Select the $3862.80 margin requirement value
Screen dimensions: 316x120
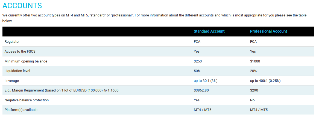pyautogui.click(x=201, y=90)
